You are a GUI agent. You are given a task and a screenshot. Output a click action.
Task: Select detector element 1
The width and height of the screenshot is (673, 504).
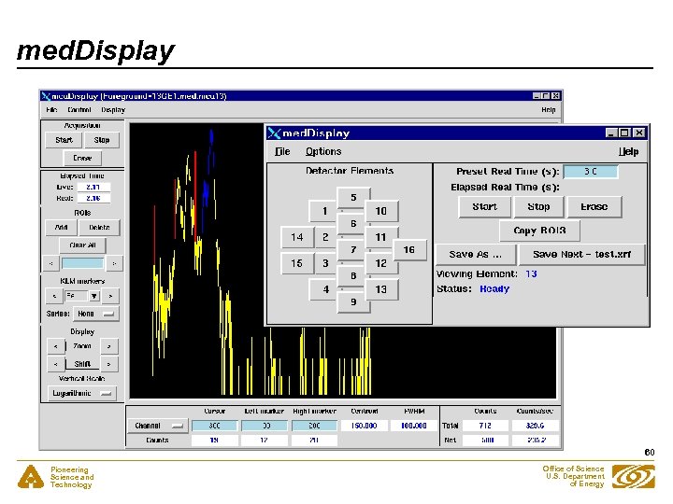pos(324,211)
